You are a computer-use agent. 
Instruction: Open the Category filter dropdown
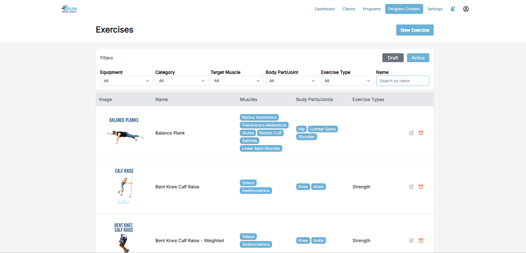tap(182, 81)
